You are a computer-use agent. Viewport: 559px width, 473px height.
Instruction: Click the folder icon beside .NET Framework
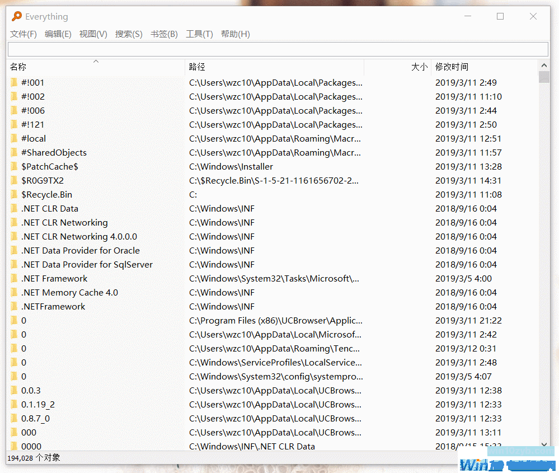[14, 278]
